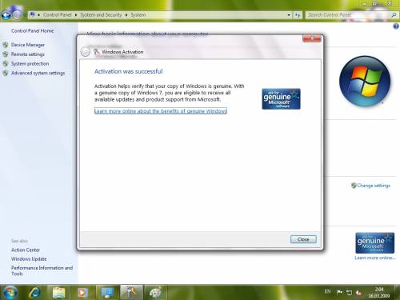Open Windows Explorer folder icon on the taskbar
The height and width of the screenshot is (300, 400).
[x=59, y=293]
